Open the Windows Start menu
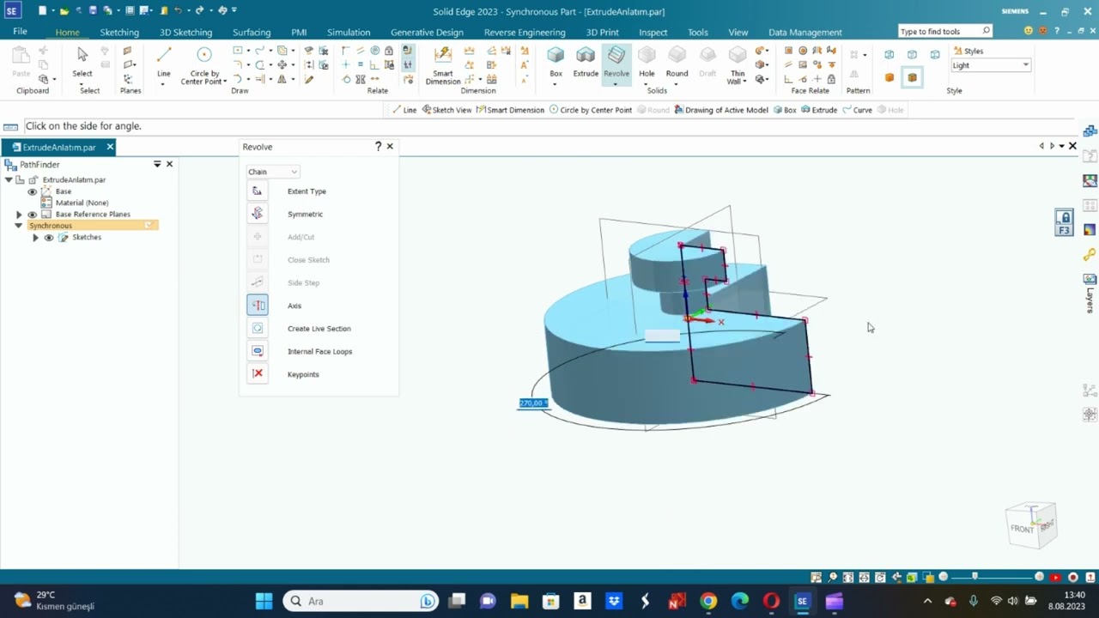1099x618 pixels. pos(264,601)
